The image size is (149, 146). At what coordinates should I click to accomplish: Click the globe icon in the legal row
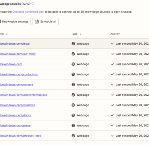[x=73, y=43]
